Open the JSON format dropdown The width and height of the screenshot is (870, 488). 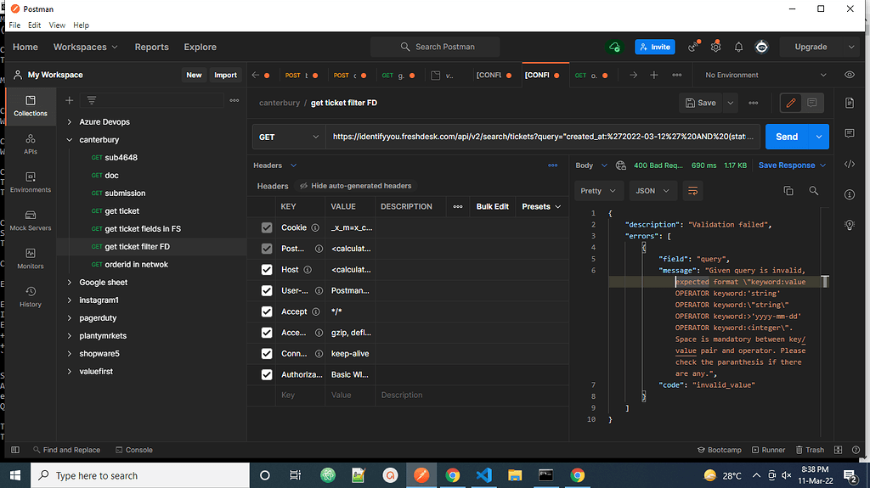coord(652,191)
